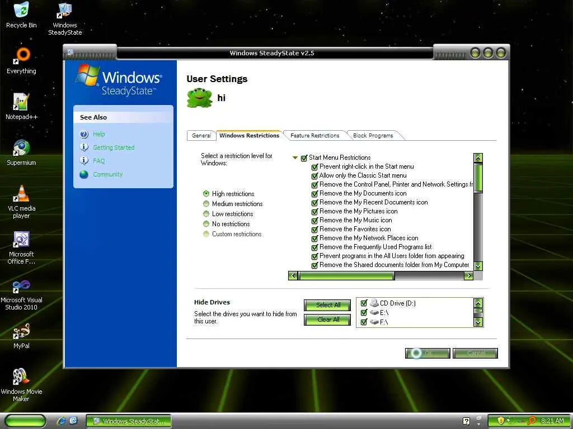The image size is (573, 429).
Task: Click restrictions list scroll right arrow
Action: pos(468,276)
